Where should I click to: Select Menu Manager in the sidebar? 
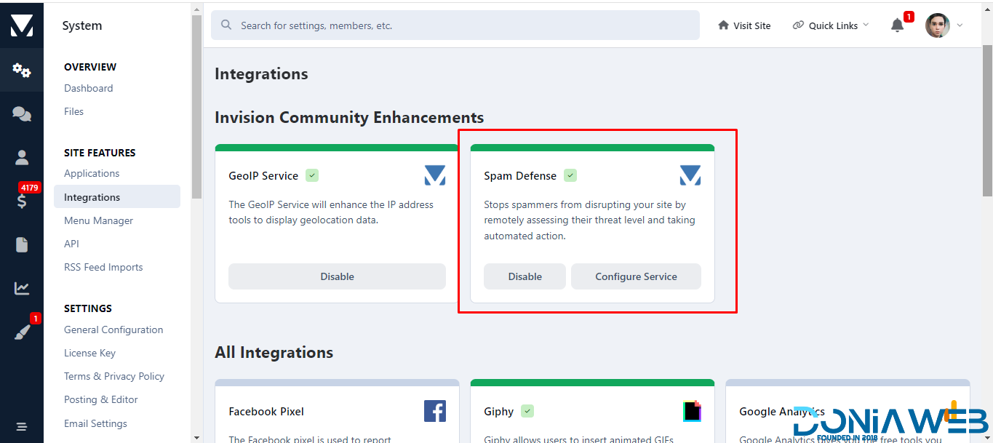pyautogui.click(x=98, y=220)
